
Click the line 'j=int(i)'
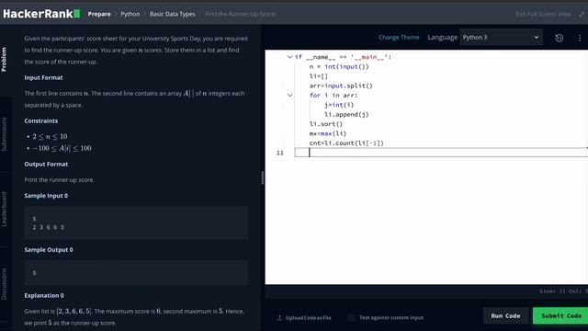click(x=339, y=105)
